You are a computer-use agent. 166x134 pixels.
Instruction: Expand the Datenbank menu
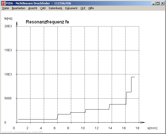coord(55,8)
